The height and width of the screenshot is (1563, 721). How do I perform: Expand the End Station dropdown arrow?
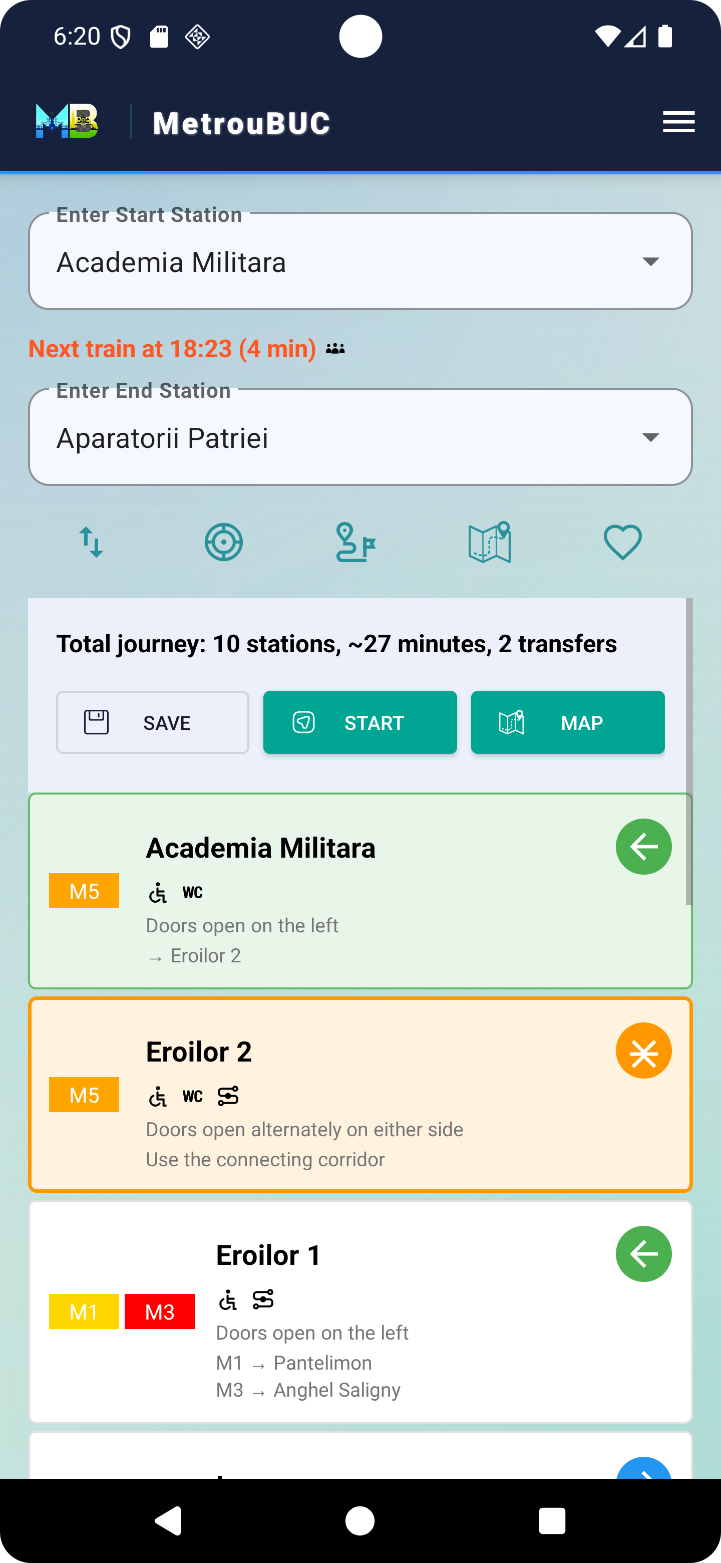tap(651, 437)
